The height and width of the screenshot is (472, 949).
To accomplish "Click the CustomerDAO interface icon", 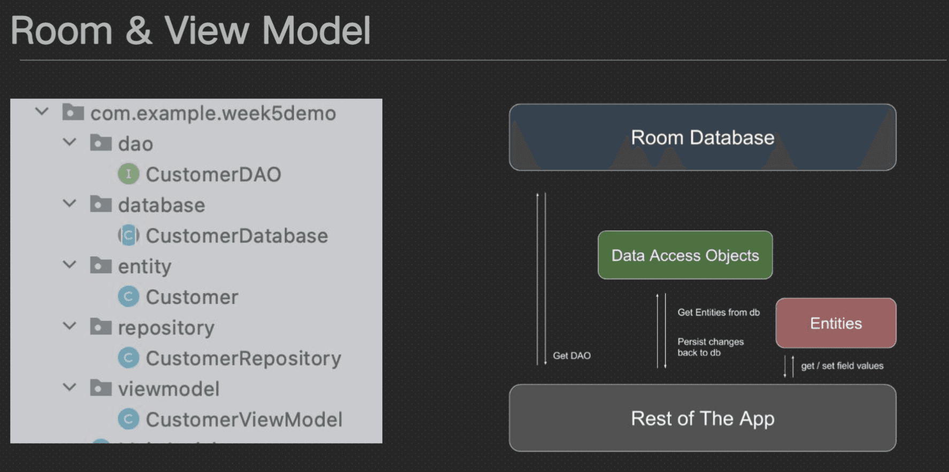I will [x=128, y=174].
